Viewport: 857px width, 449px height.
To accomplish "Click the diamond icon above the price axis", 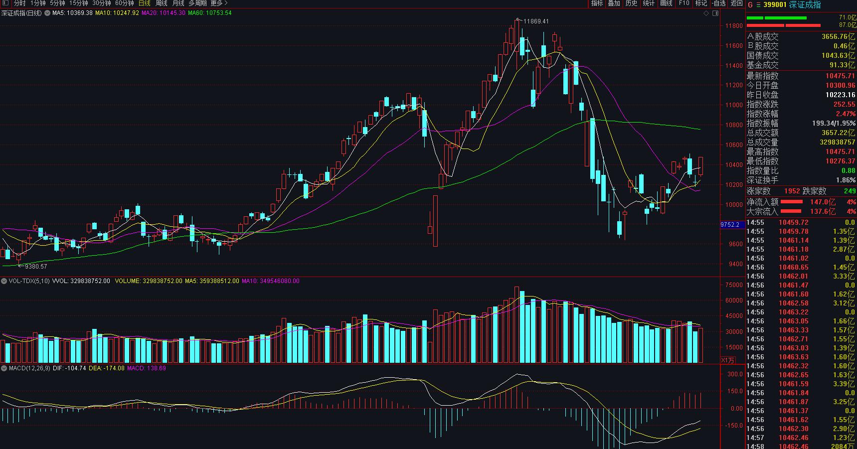I will (x=706, y=13).
